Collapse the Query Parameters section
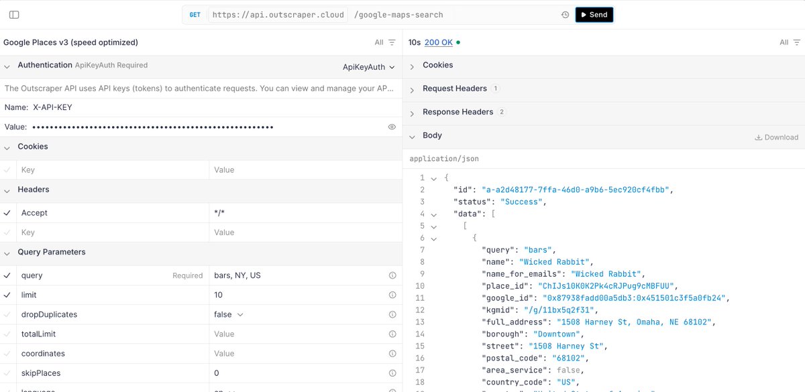 tap(7, 253)
